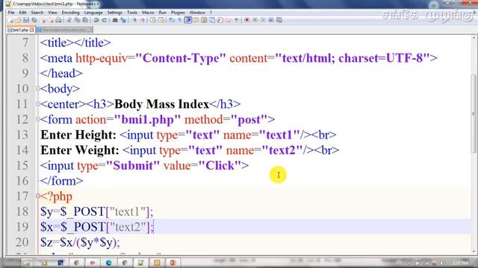Image resolution: width=478 pixels, height=268 pixels.
Task: Open the Encoding menu
Action: pyautogui.click(x=70, y=13)
